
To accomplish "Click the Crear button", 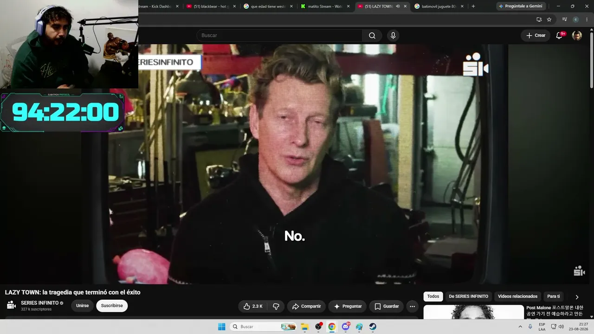I will pyautogui.click(x=536, y=36).
